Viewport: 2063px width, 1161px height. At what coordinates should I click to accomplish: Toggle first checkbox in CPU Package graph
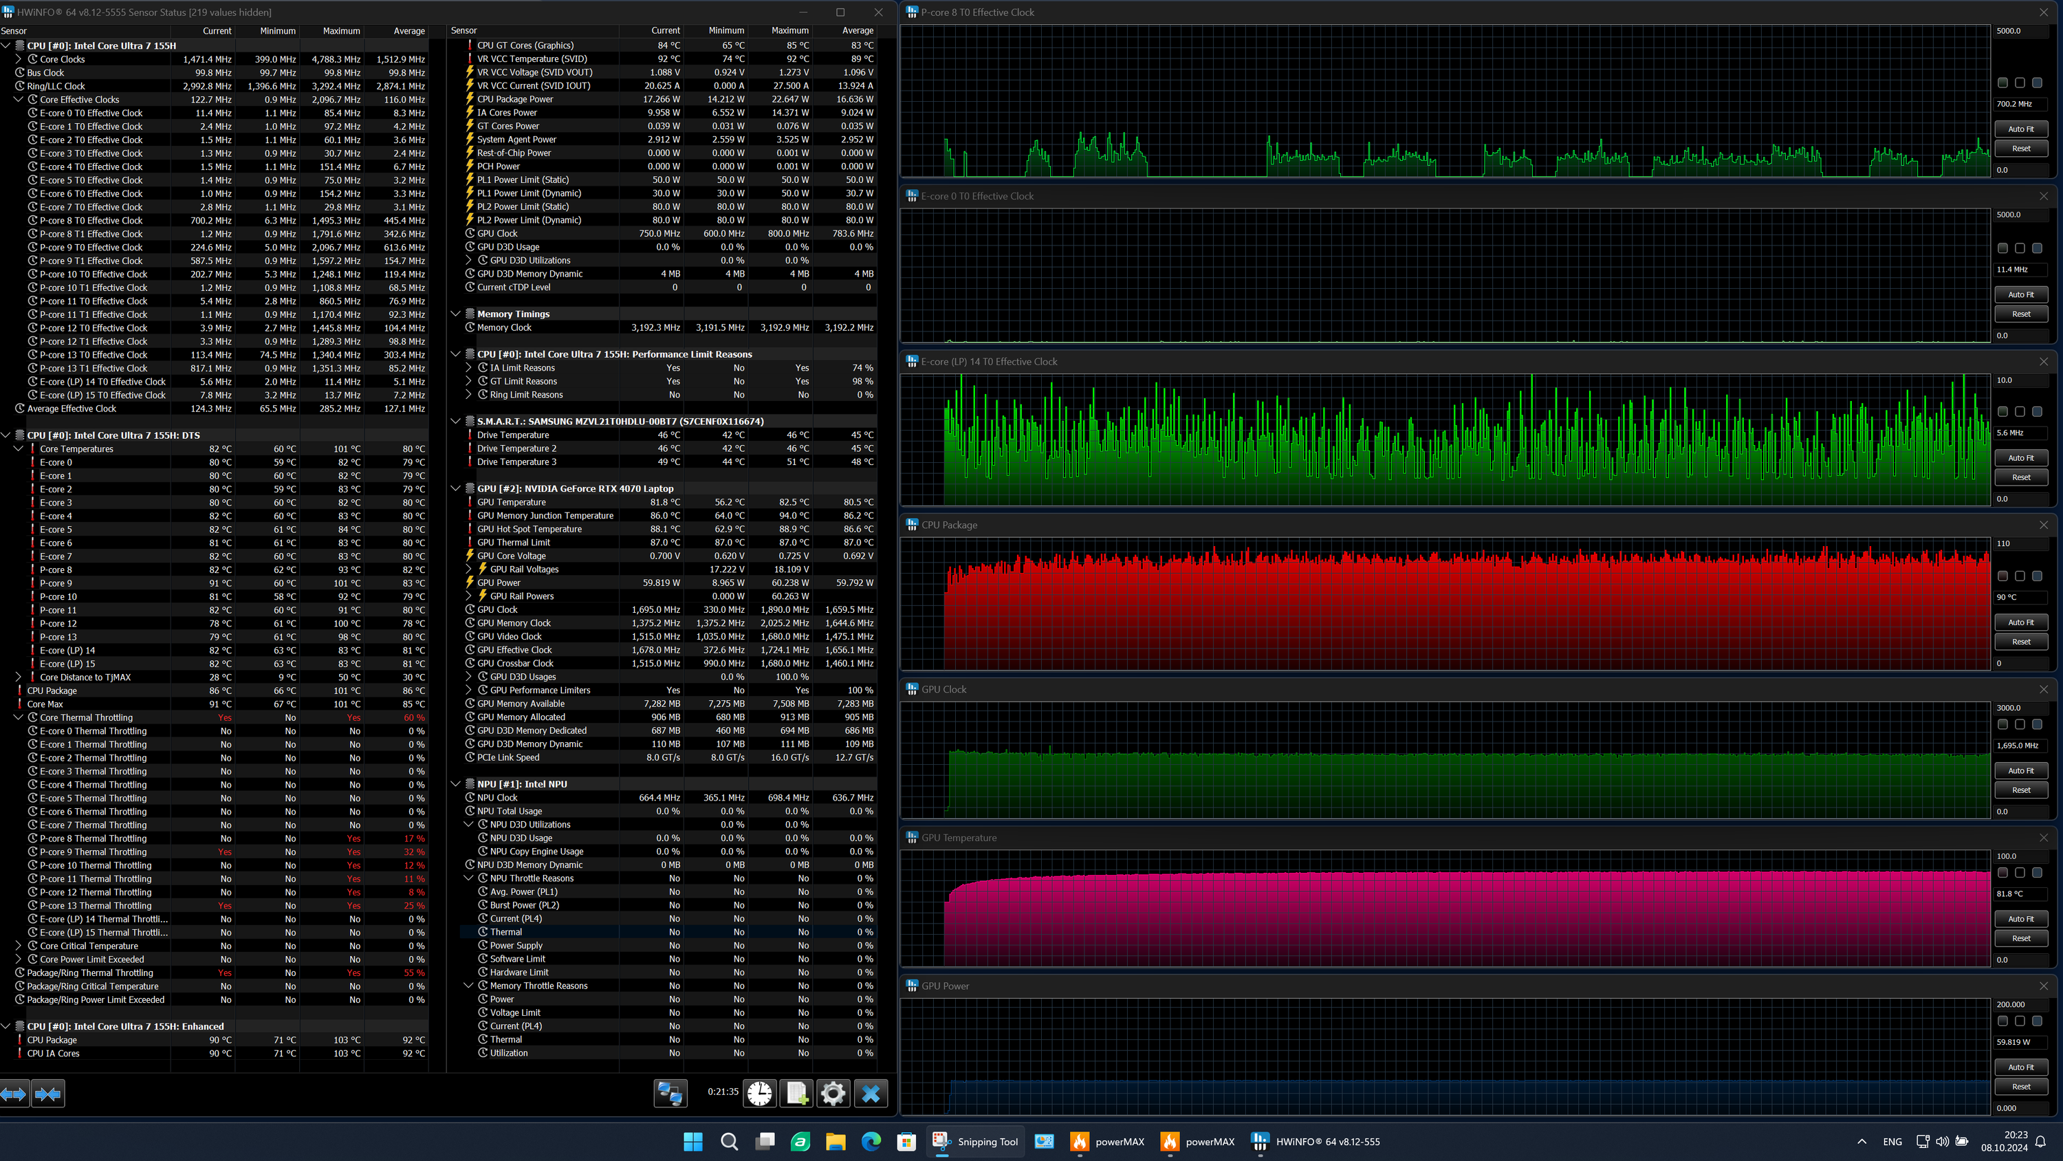click(x=2002, y=576)
